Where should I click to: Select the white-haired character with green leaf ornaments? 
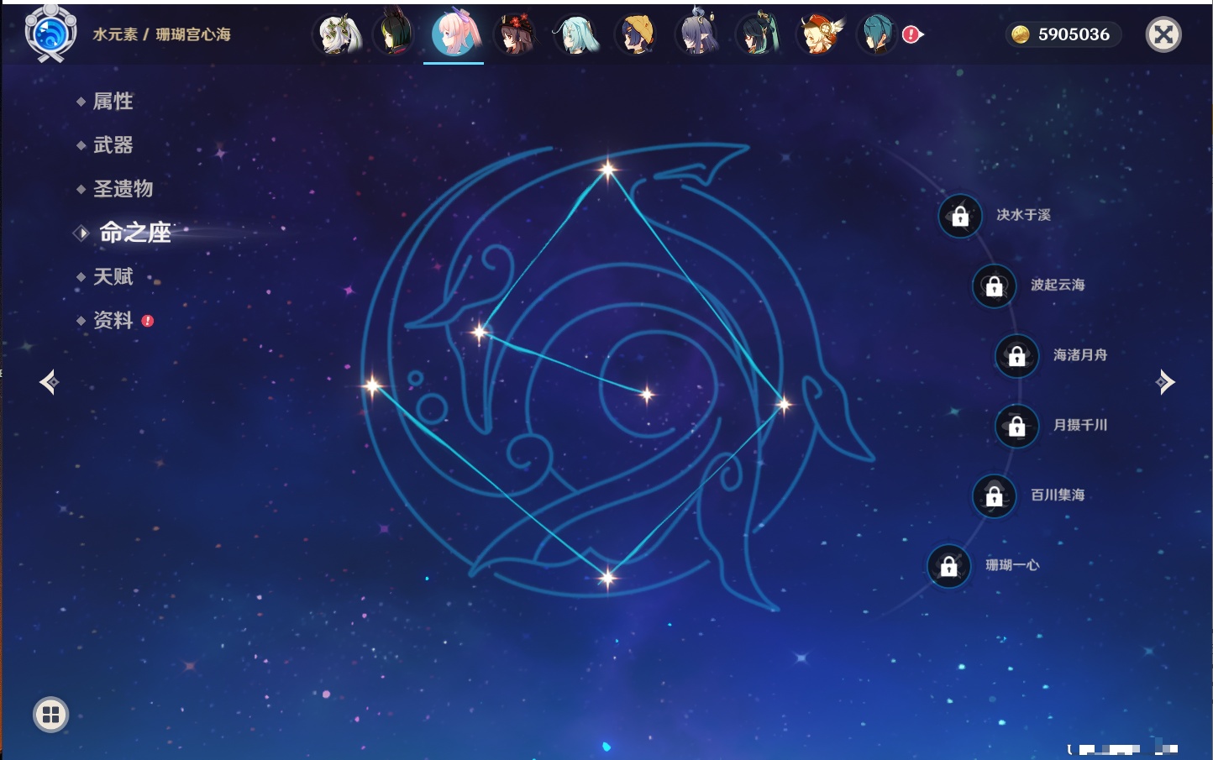[338, 34]
